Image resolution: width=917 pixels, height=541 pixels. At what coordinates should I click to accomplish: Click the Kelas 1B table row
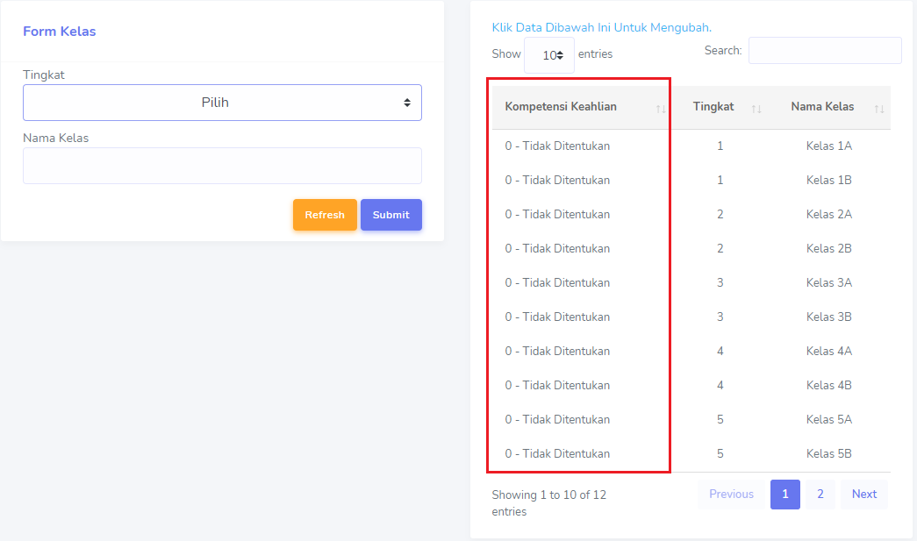[x=828, y=181]
